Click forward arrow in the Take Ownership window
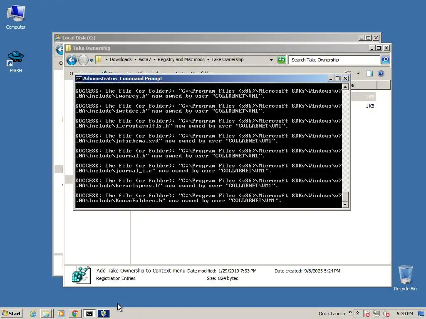This screenshot has width=426, height=319. pos(83,60)
